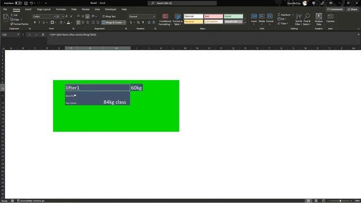This screenshot has height=203, width=361.
Task: Switch to the Page Layout tab
Action: click(43, 10)
